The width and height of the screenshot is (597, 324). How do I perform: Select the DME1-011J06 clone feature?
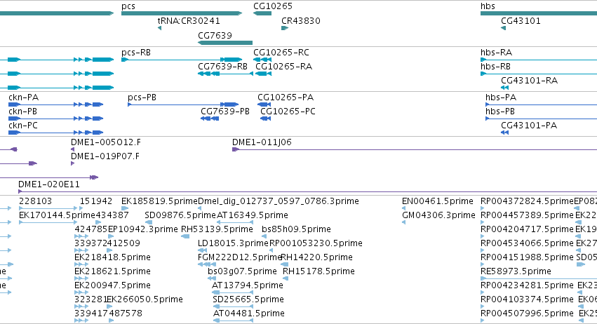coord(415,149)
